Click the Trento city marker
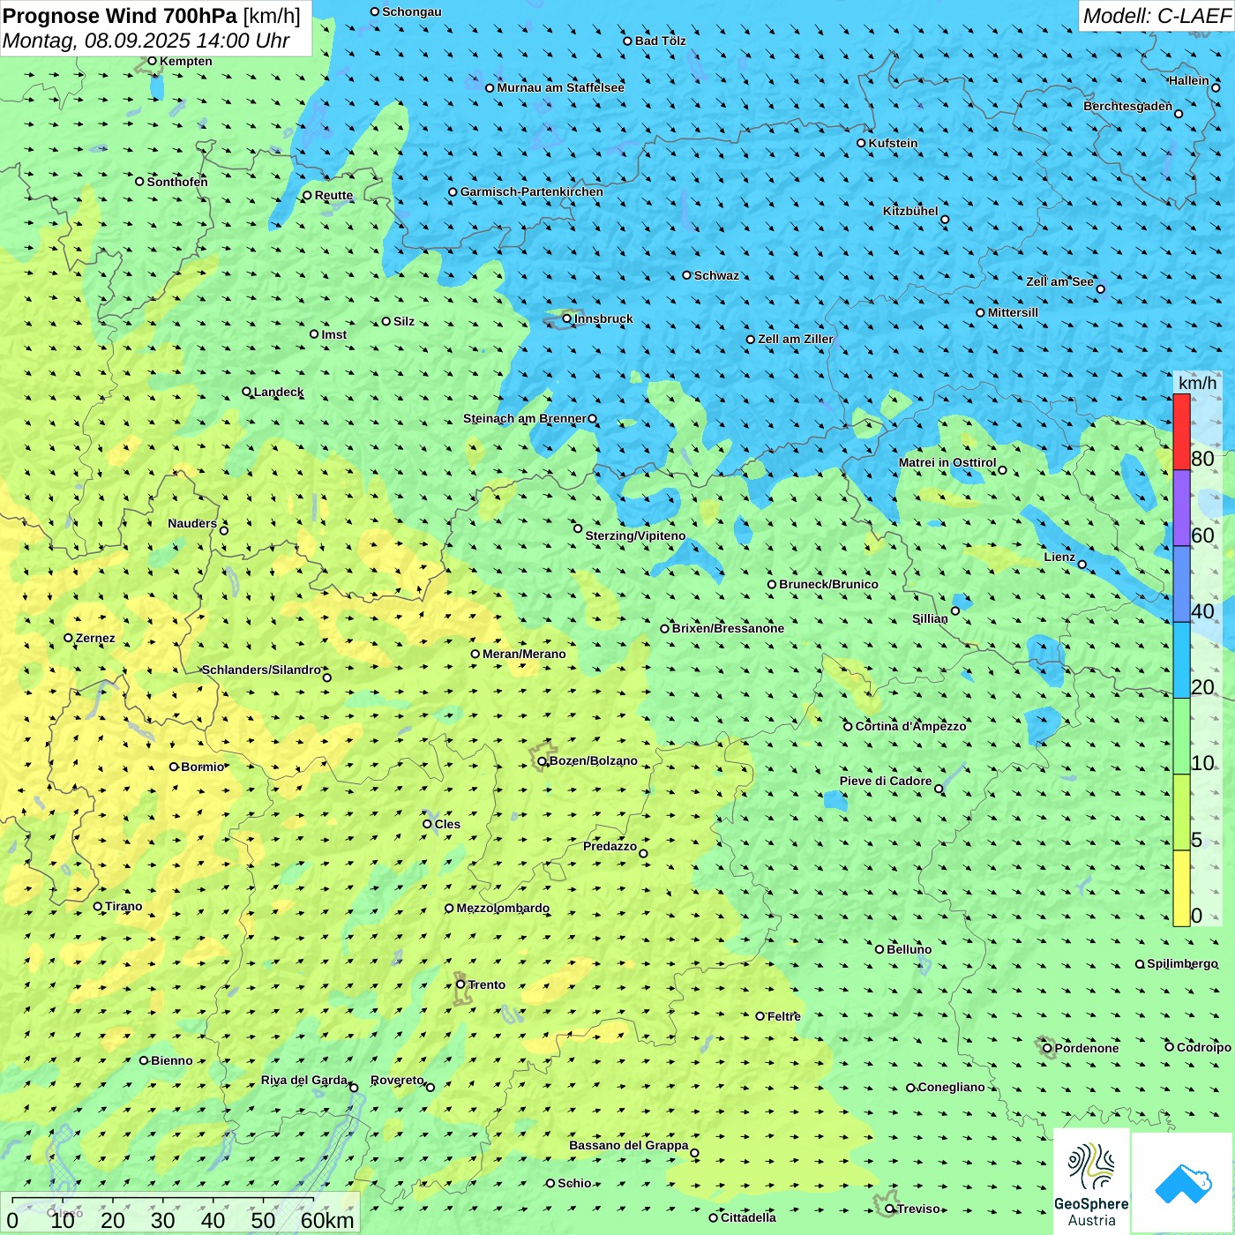The width and height of the screenshot is (1235, 1235). [x=460, y=984]
